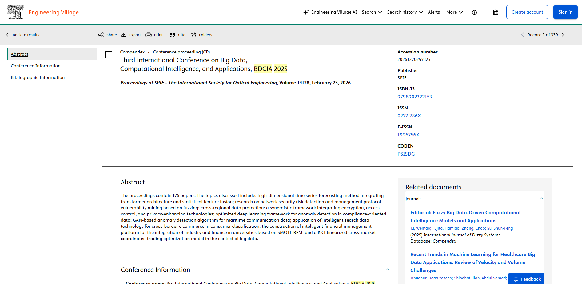Click the Print icon

pos(149,35)
